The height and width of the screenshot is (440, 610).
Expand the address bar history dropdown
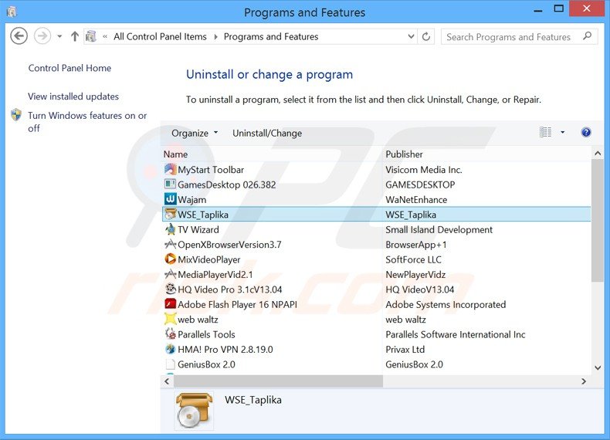pos(411,36)
